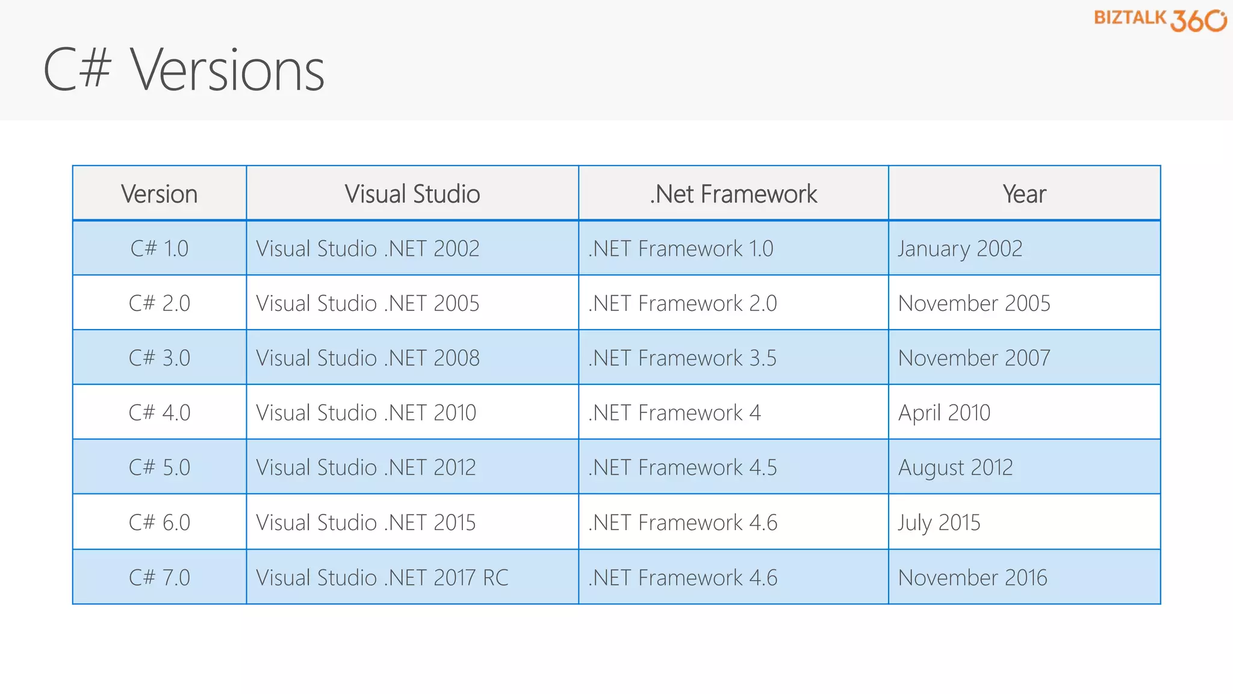The height and width of the screenshot is (694, 1233).
Task: Select '.NET Framework 4.5' cell
Action: pyautogui.click(x=733, y=467)
